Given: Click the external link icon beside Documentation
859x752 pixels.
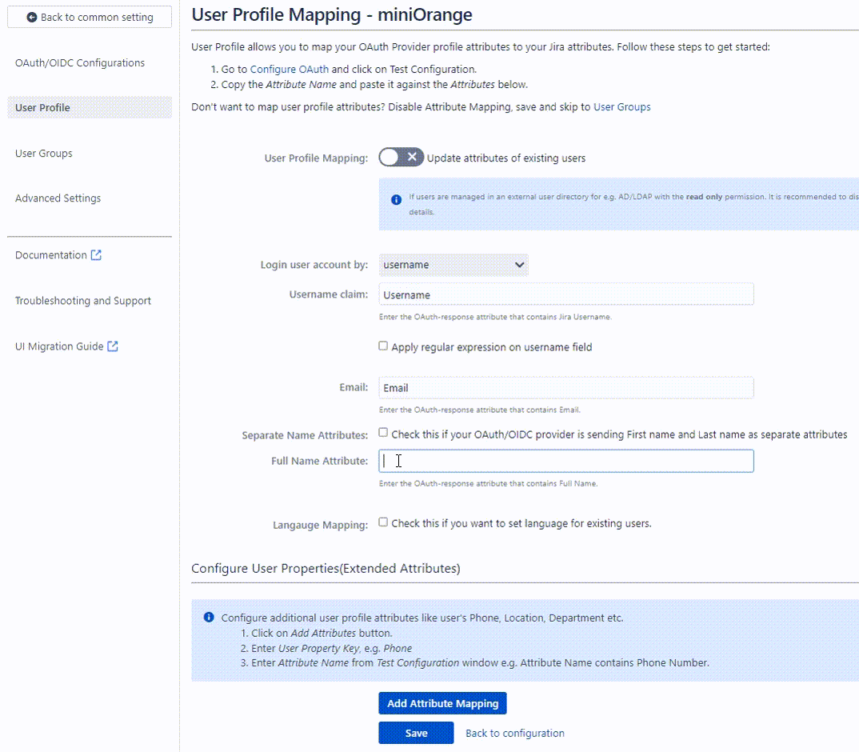Looking at the screenshot, I should click(x=96, y=255).
